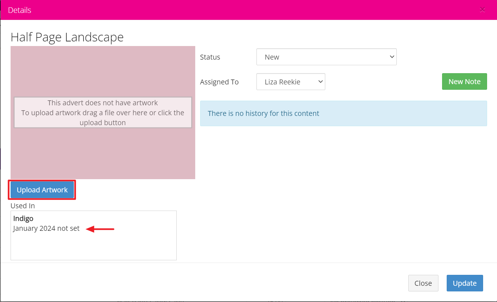Click the Half Page Landscape heading

point(67,37)
